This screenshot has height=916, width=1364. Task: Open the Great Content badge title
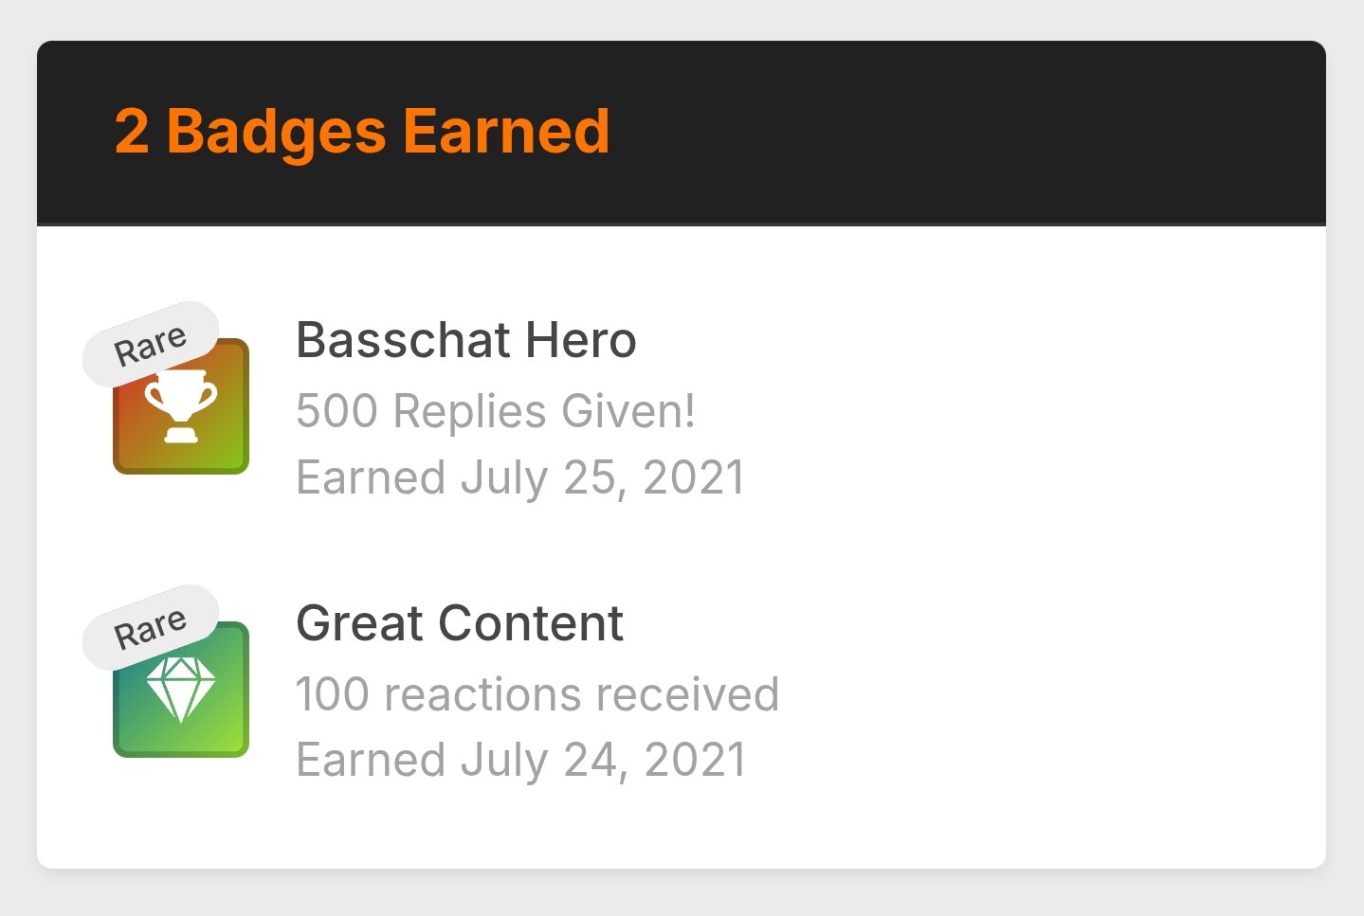pos(460,622)
